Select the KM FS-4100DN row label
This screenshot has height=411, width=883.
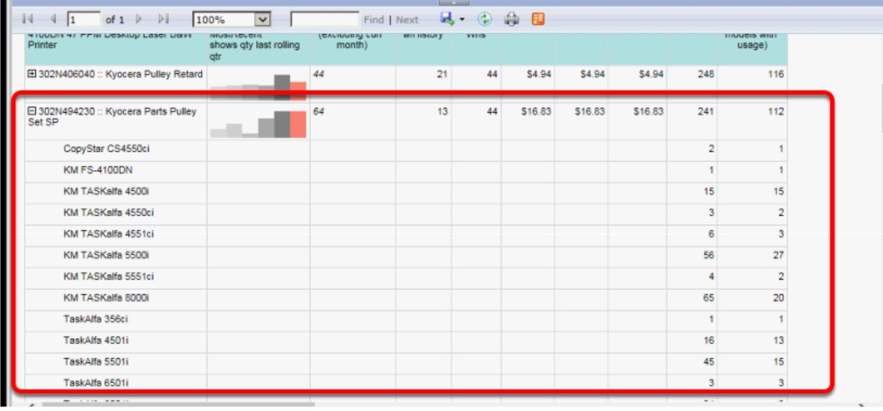click(x=98, y=170)
